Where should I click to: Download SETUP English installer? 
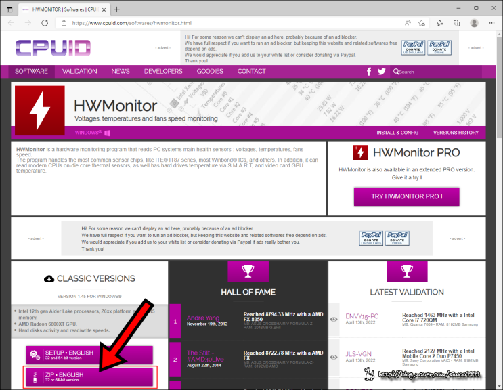[x=89, y=355]
